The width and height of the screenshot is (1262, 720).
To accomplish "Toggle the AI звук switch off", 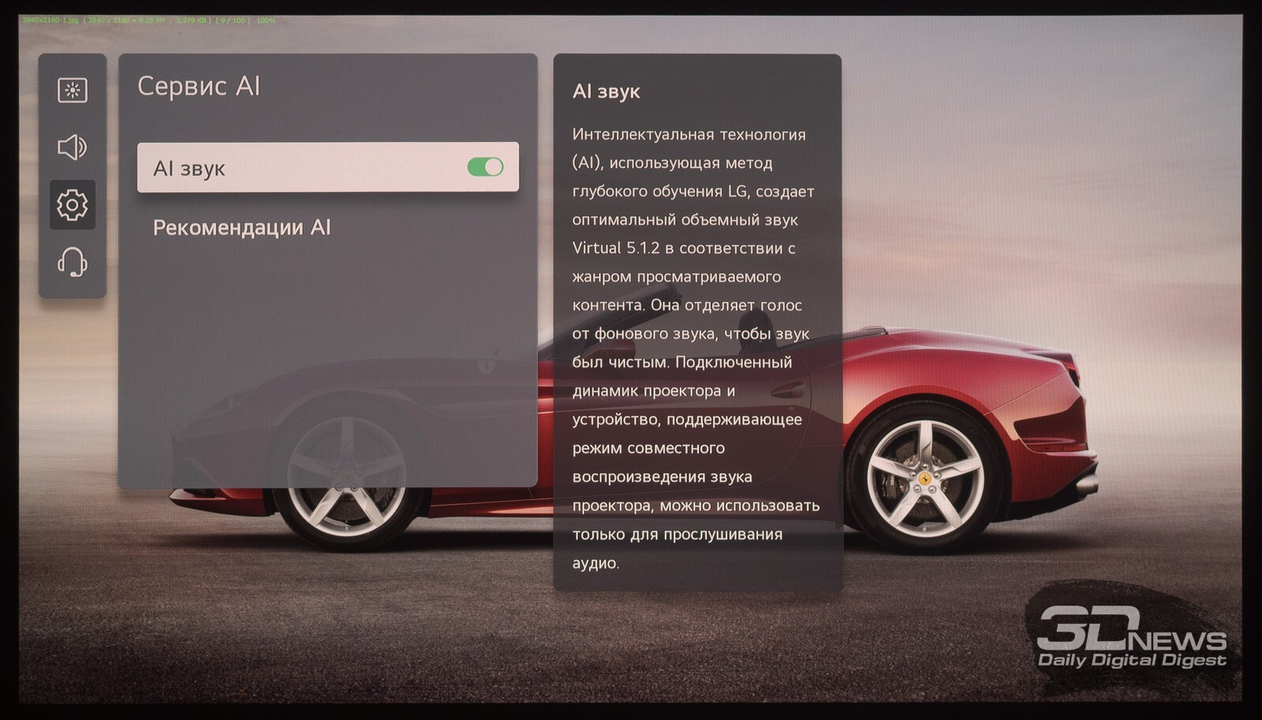I will [x=485, y=167].
